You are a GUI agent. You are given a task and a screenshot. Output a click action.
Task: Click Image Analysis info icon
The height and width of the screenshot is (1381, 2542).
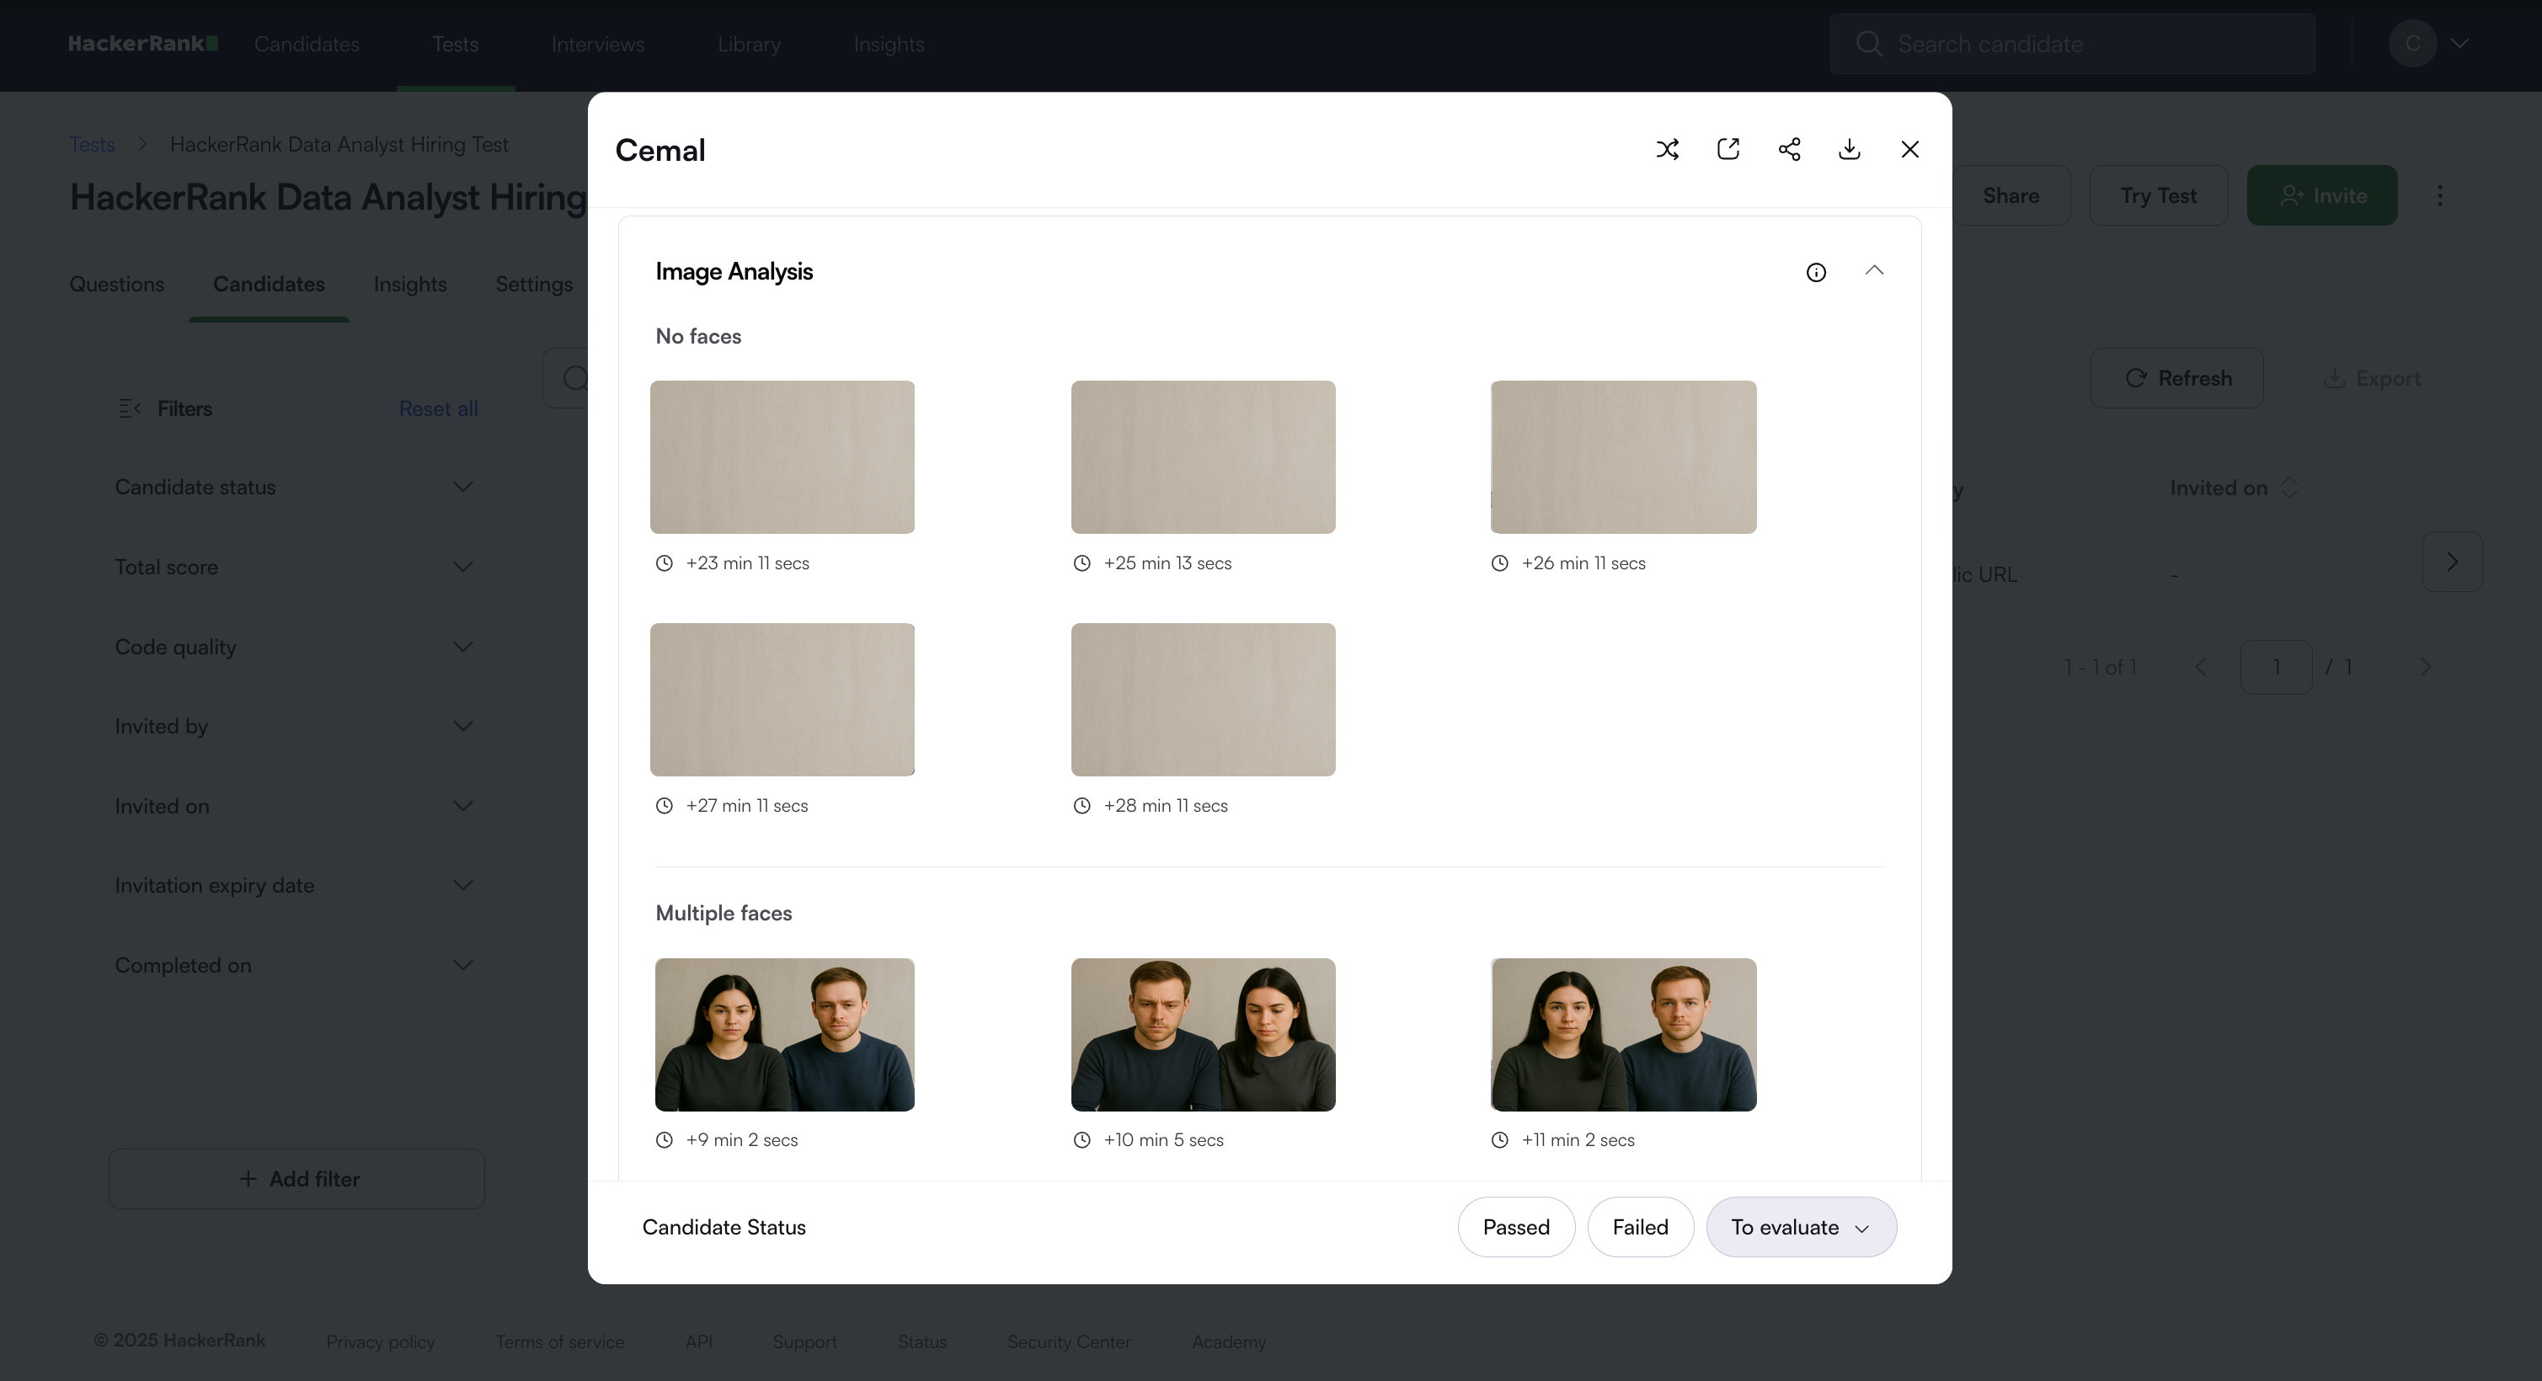pos(1816,272)
